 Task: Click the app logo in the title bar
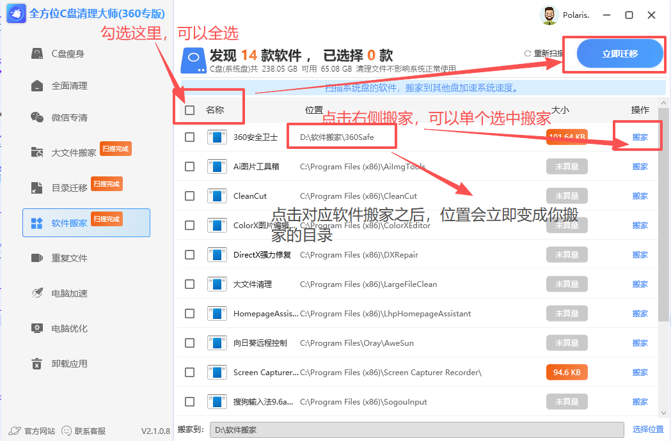(x=15, y=13)
